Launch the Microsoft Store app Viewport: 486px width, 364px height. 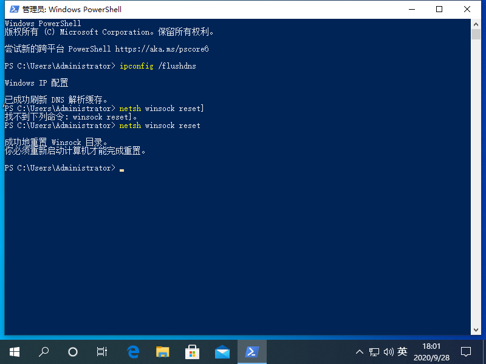(x=192, y=351)
